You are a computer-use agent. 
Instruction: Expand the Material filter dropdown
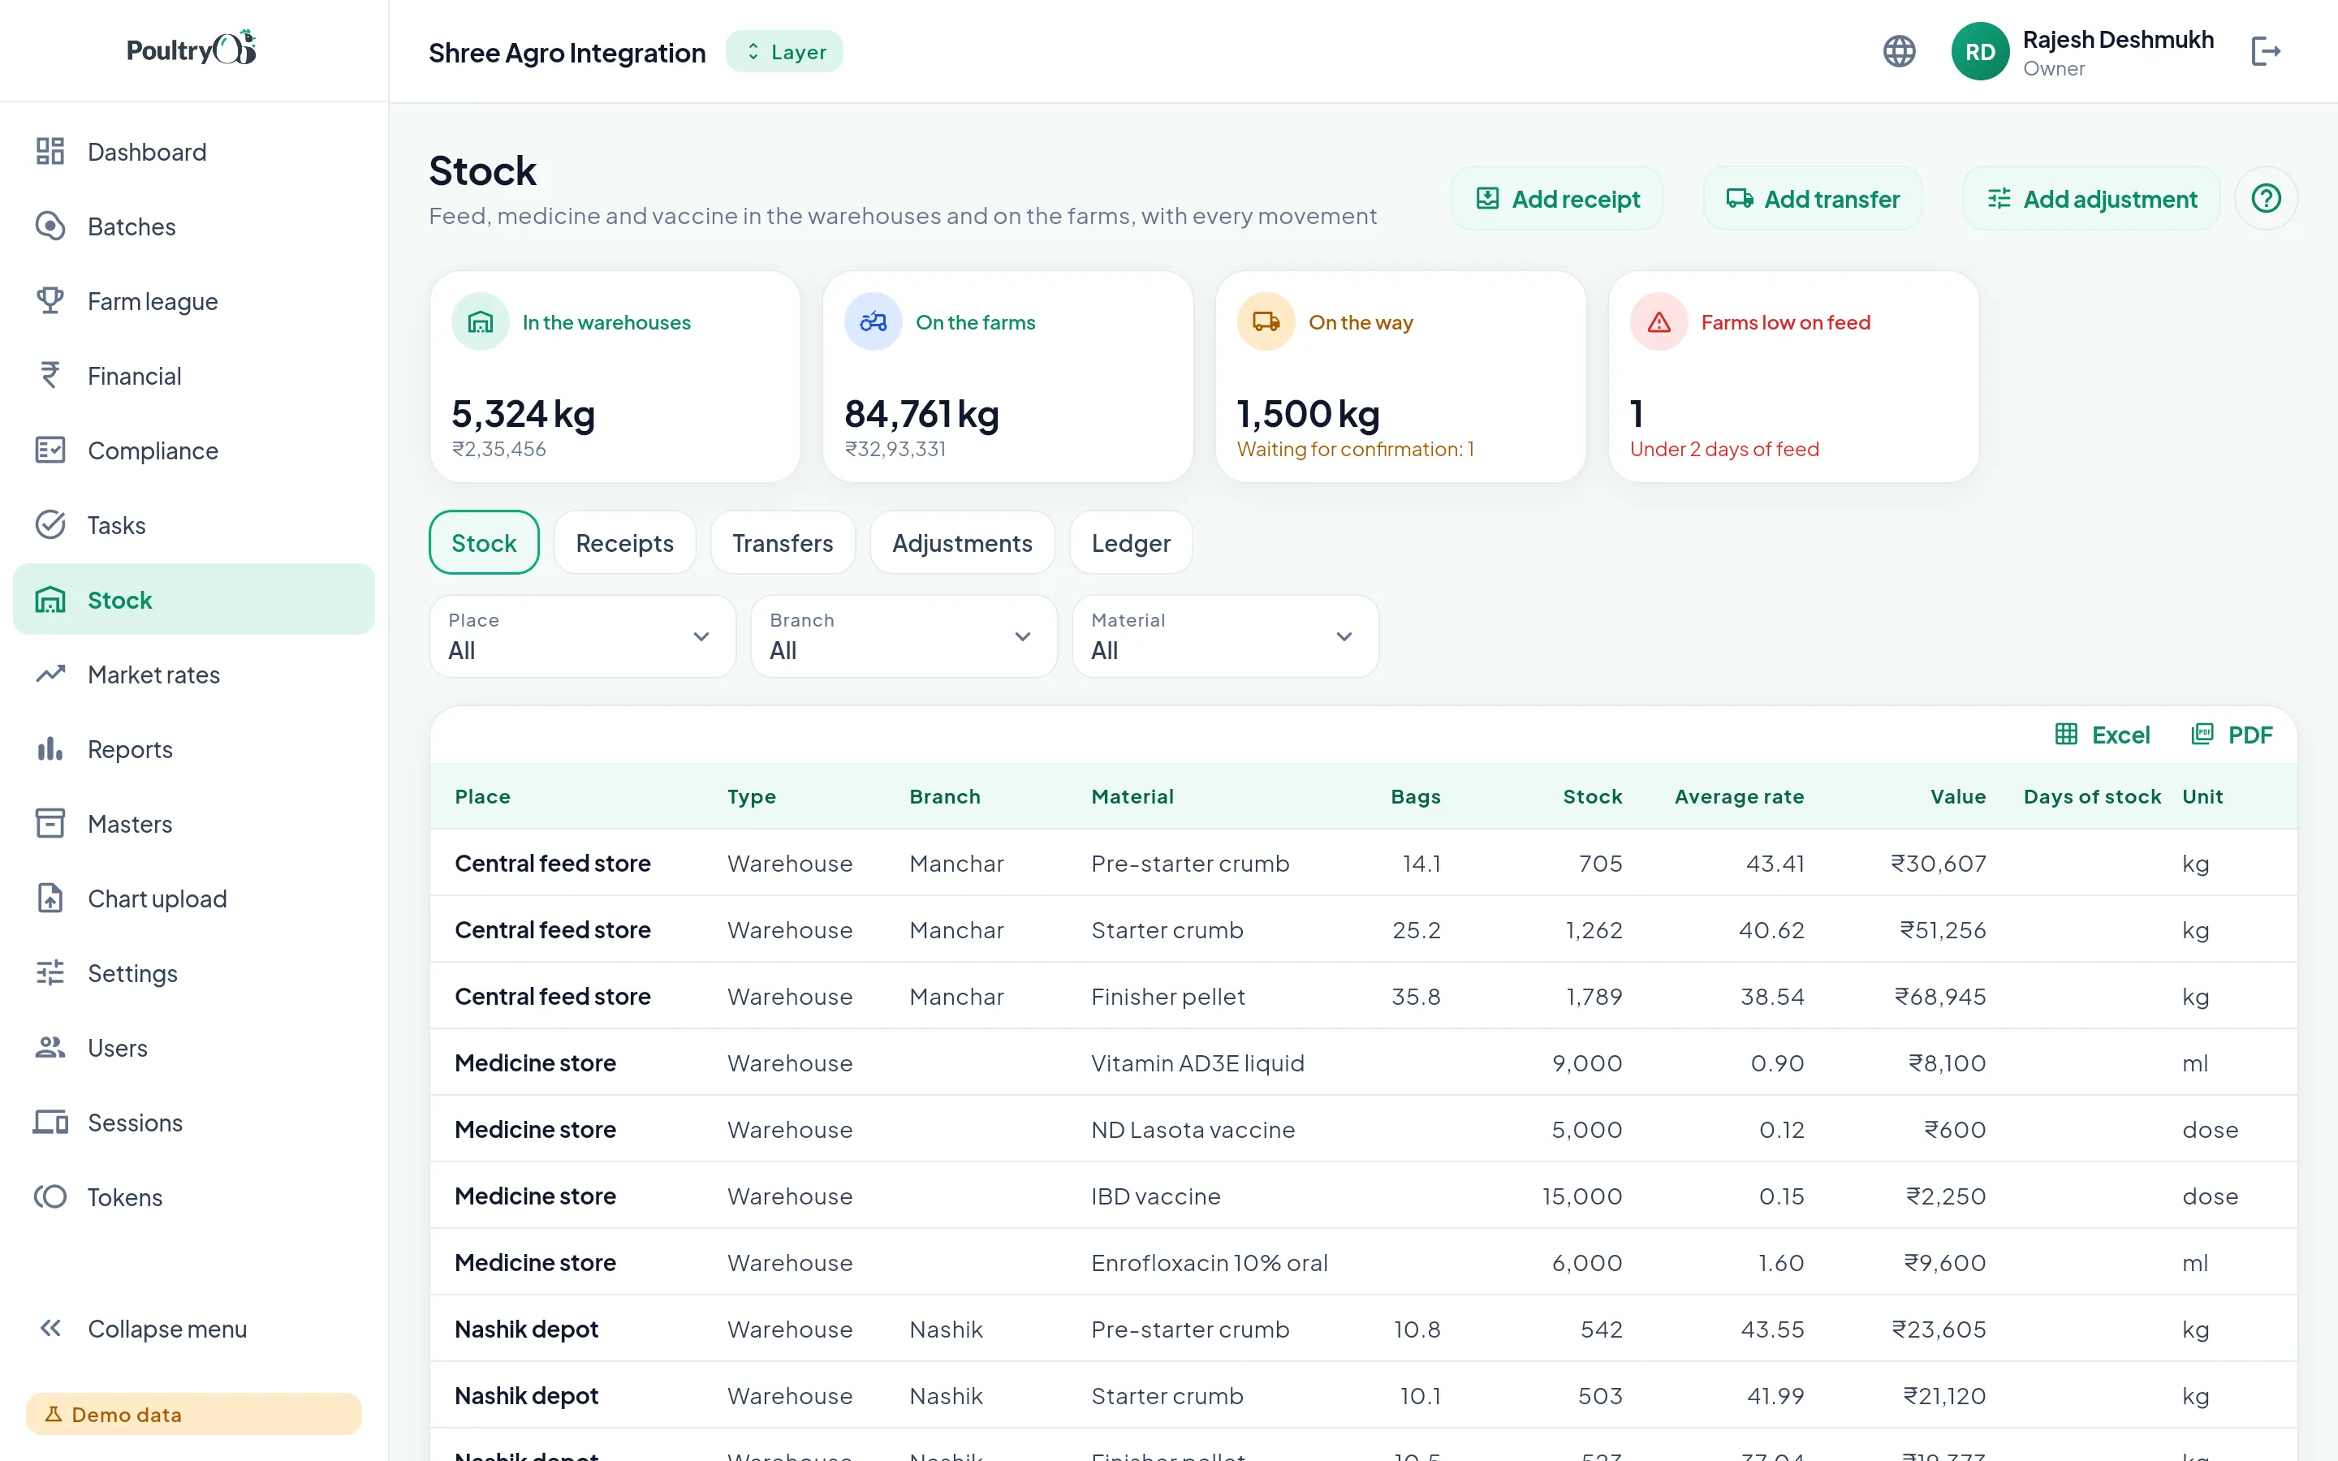click(x=1225, y=636)
